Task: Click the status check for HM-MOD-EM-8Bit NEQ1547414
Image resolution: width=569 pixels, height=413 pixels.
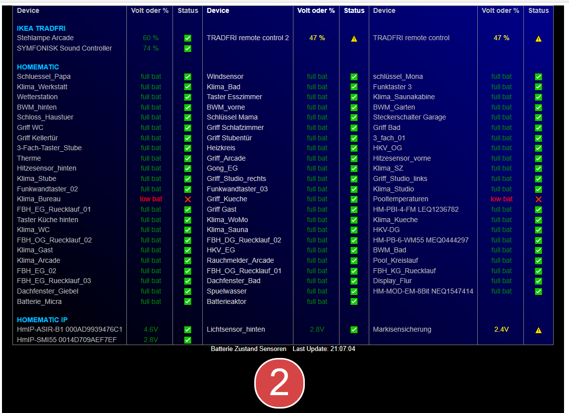Action: tap(538, 292)
